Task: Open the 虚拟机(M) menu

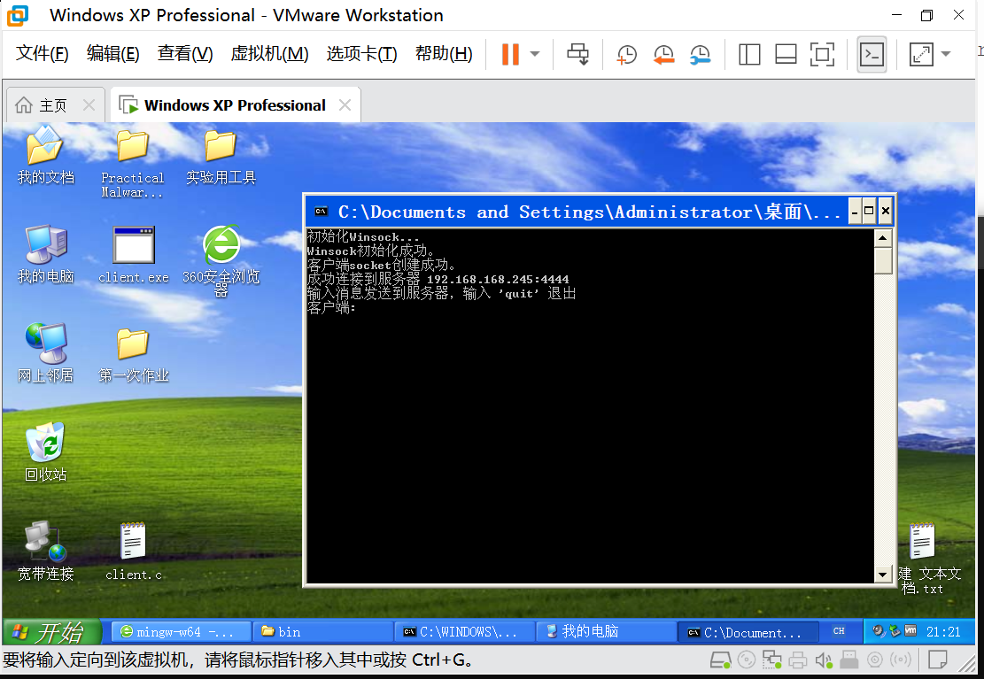Action: point(270,54)
